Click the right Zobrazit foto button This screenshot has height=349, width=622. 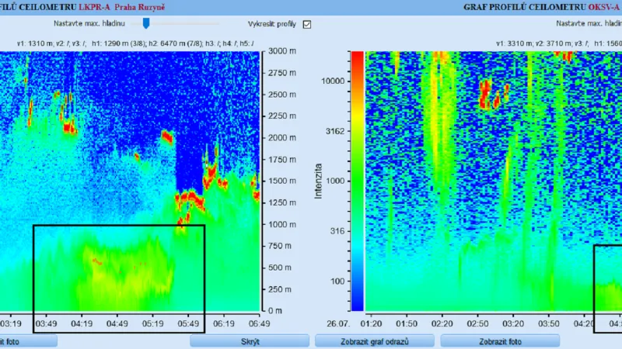coord(500,341)
